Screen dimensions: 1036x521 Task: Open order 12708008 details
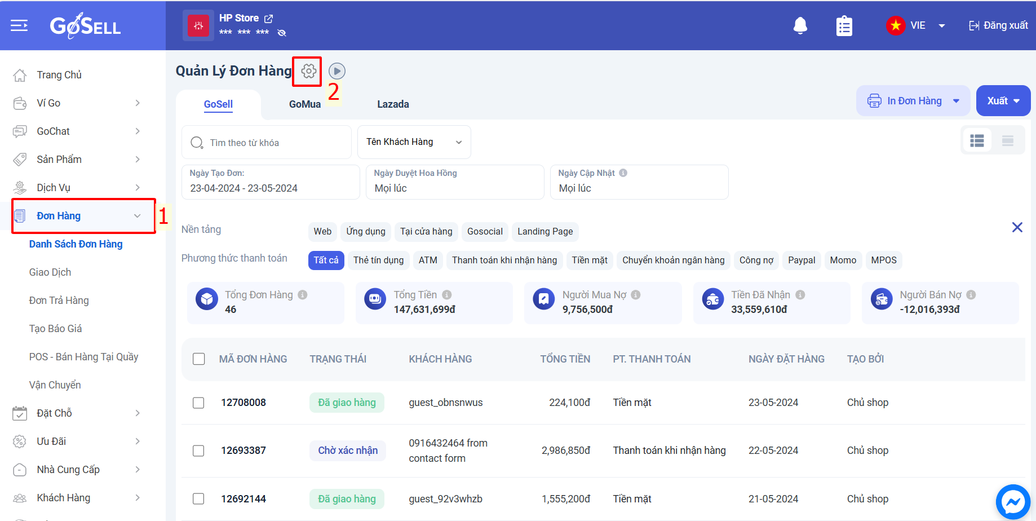click(x=243, y=403)
